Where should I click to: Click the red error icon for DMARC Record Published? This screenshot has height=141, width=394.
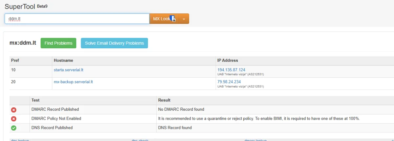point(14,110)
